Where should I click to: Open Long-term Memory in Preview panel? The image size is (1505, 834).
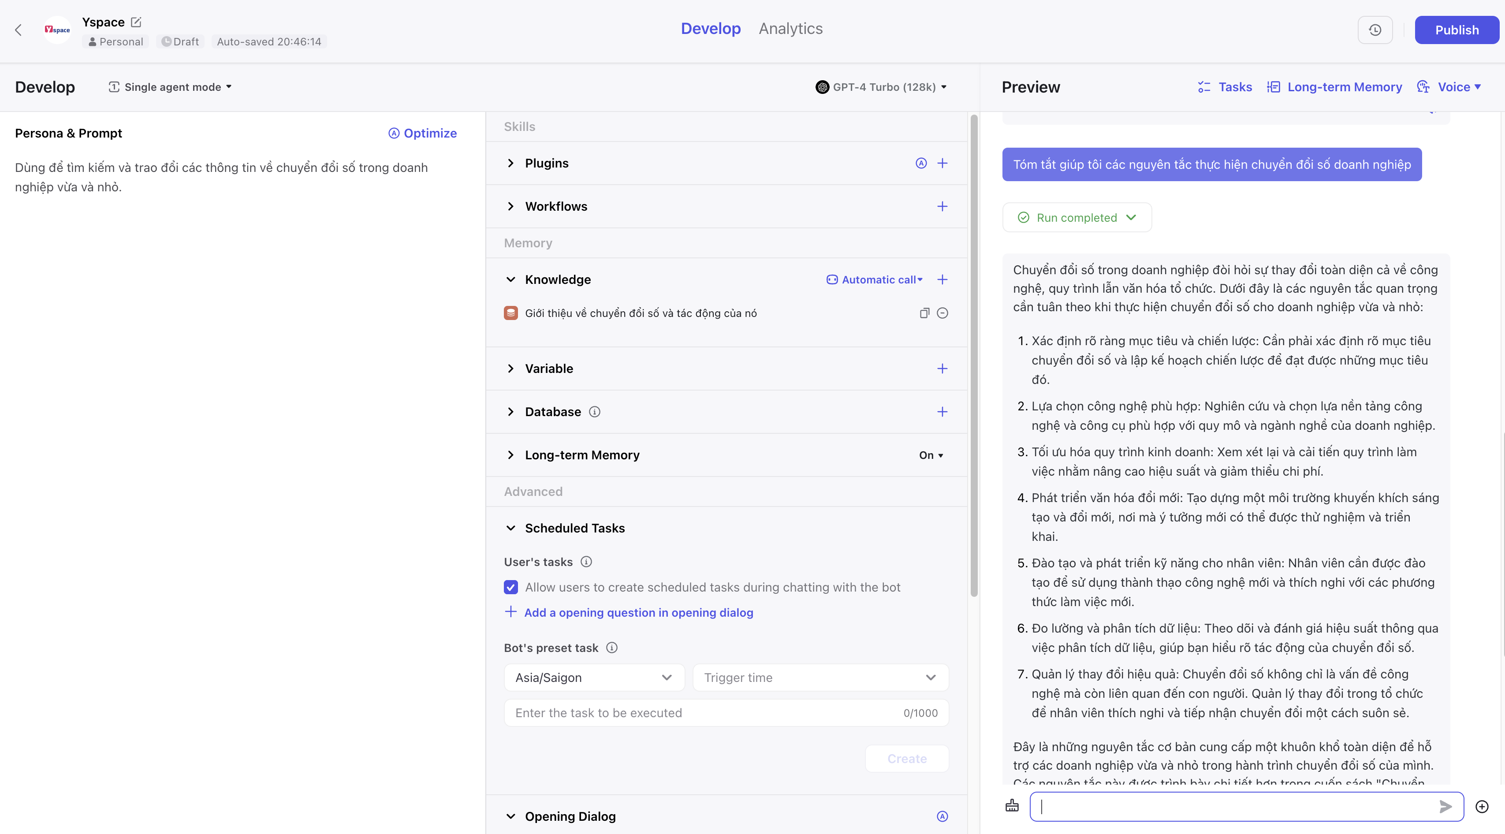tap(1334, 87)
